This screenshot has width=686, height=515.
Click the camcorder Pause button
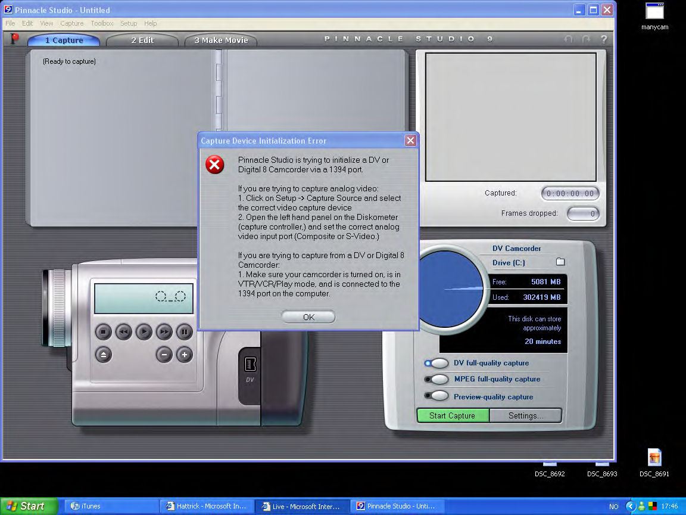click(x=184, y=332)
